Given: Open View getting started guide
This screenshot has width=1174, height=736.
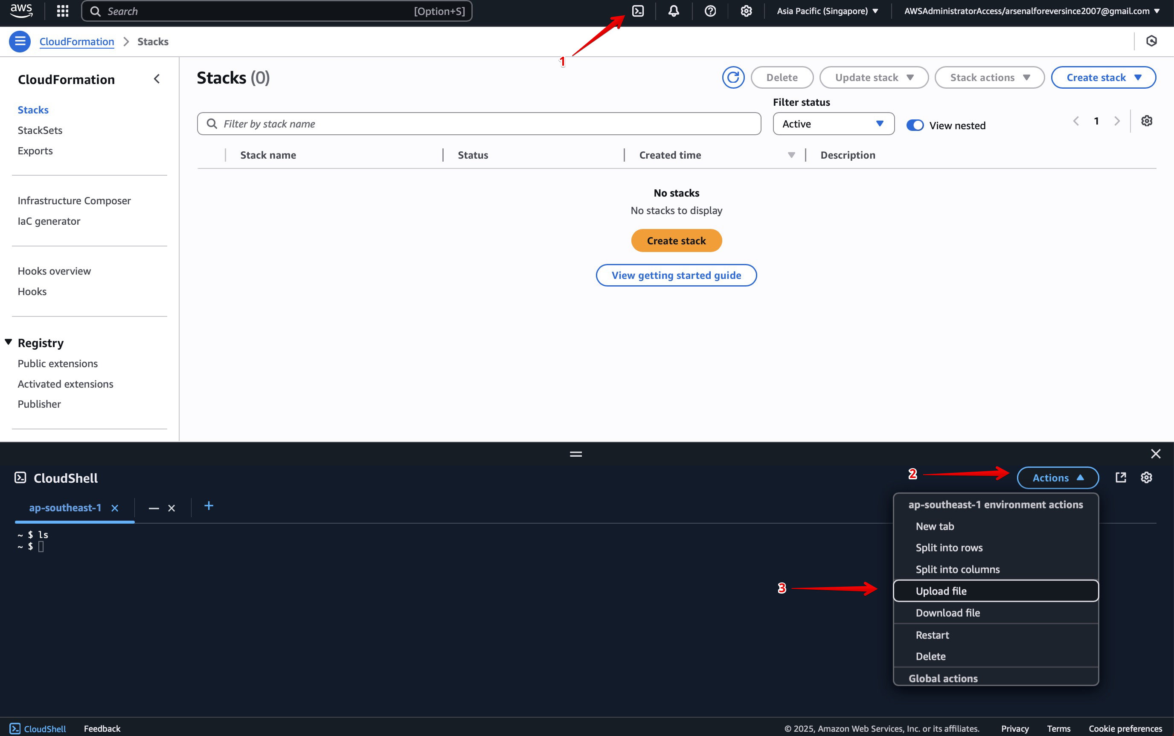Looking at the screenshot, I should (676, 275).
